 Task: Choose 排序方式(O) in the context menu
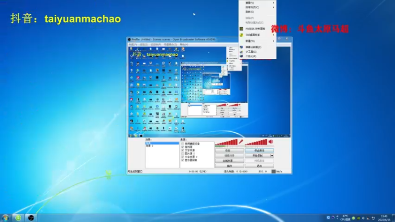(x=257, y=7)
